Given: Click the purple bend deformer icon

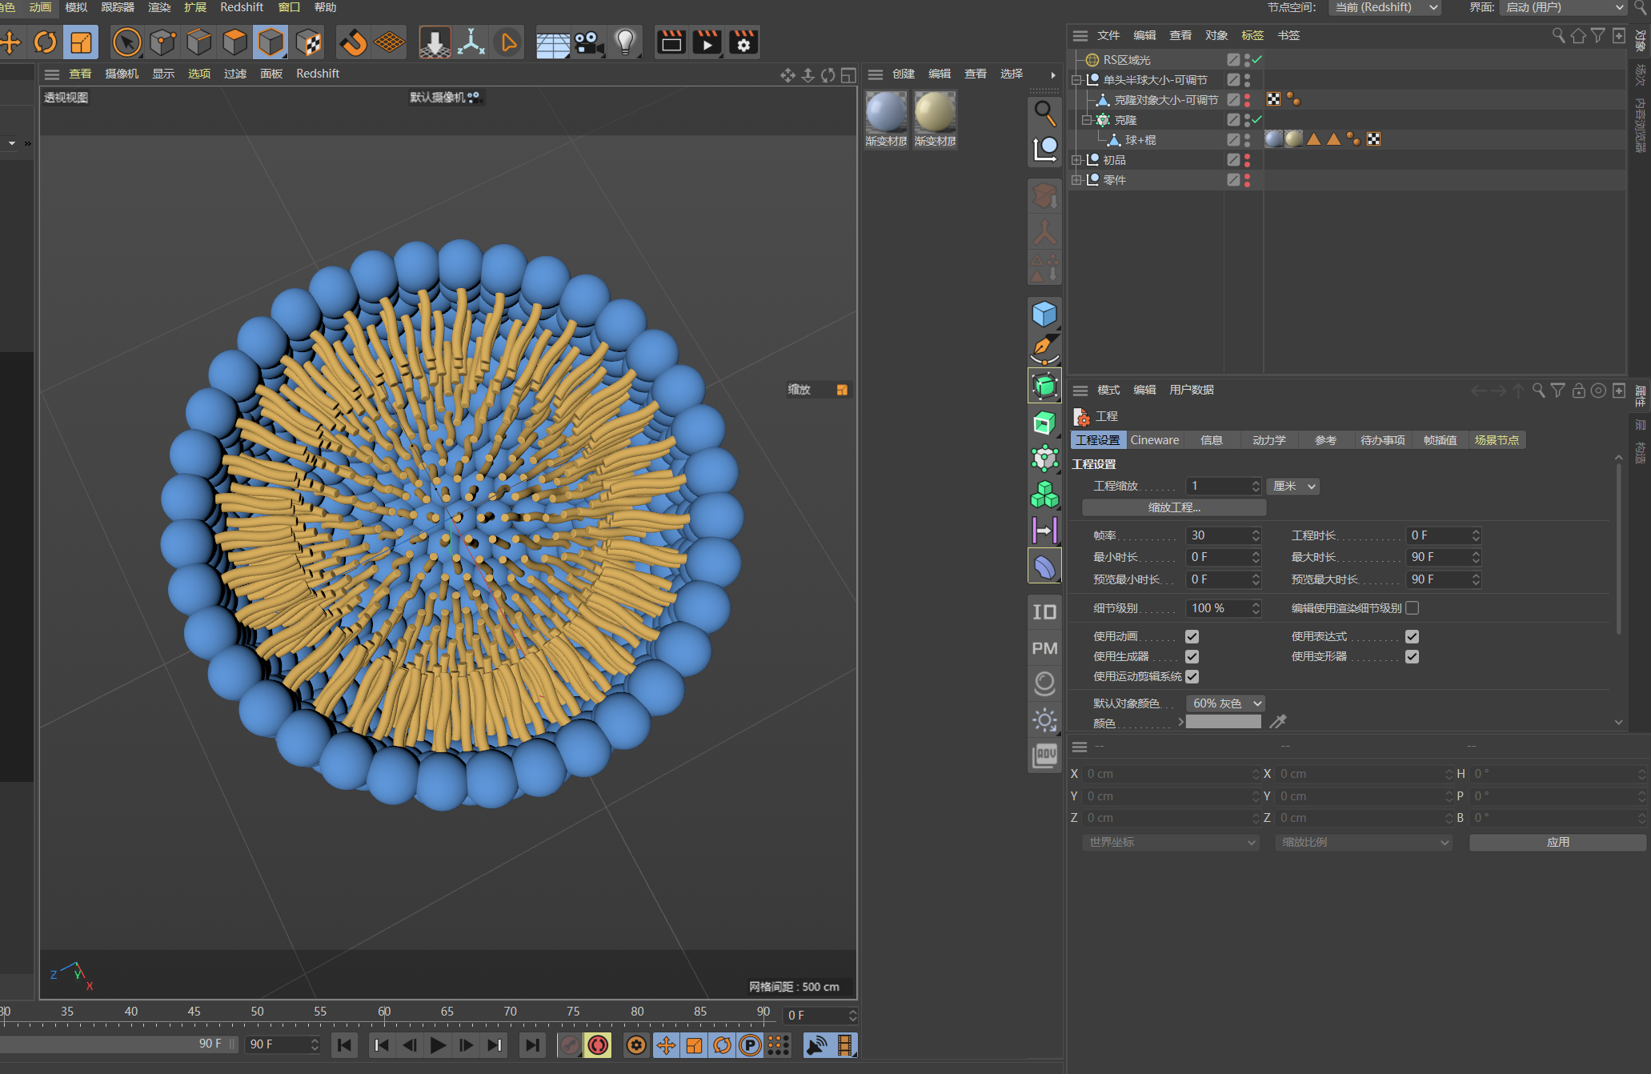Looking at the screenshot, I should click(1044, 567).
